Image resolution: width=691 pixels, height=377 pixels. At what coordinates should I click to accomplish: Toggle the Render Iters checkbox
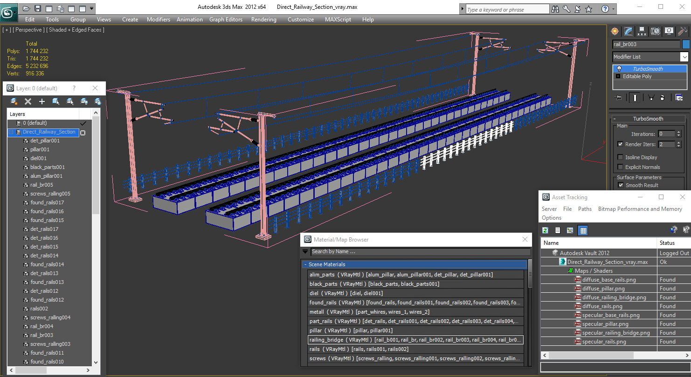click(x=620, y=144)
